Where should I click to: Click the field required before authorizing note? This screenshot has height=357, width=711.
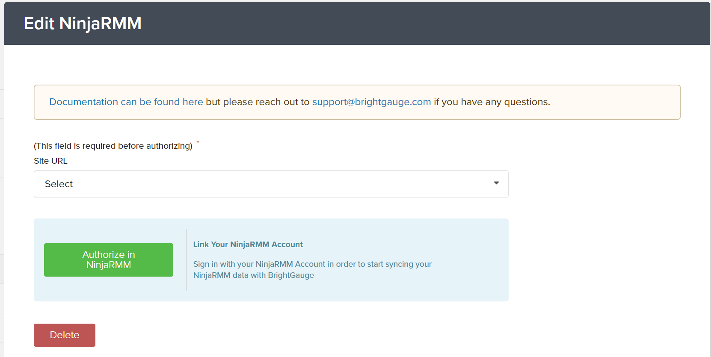coord(113,146)
